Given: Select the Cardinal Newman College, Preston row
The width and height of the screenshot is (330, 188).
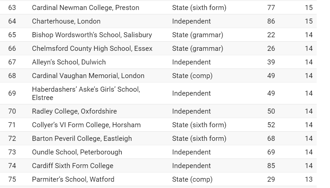Looking at the screenshot, I should [158, 8].
